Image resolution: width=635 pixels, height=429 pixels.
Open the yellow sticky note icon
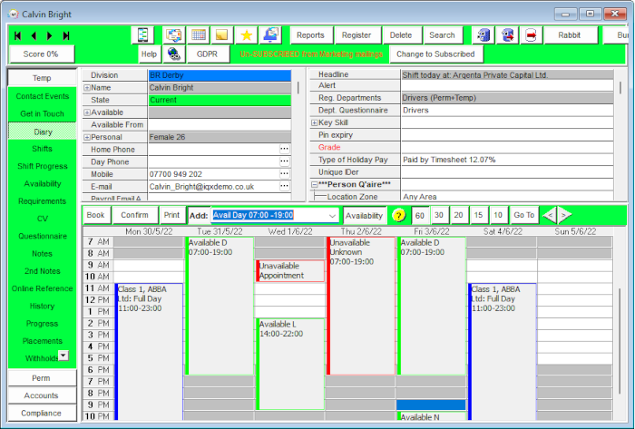point(222,35)
